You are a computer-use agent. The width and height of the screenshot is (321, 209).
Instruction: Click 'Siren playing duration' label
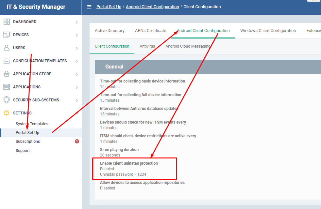point(119,150)
